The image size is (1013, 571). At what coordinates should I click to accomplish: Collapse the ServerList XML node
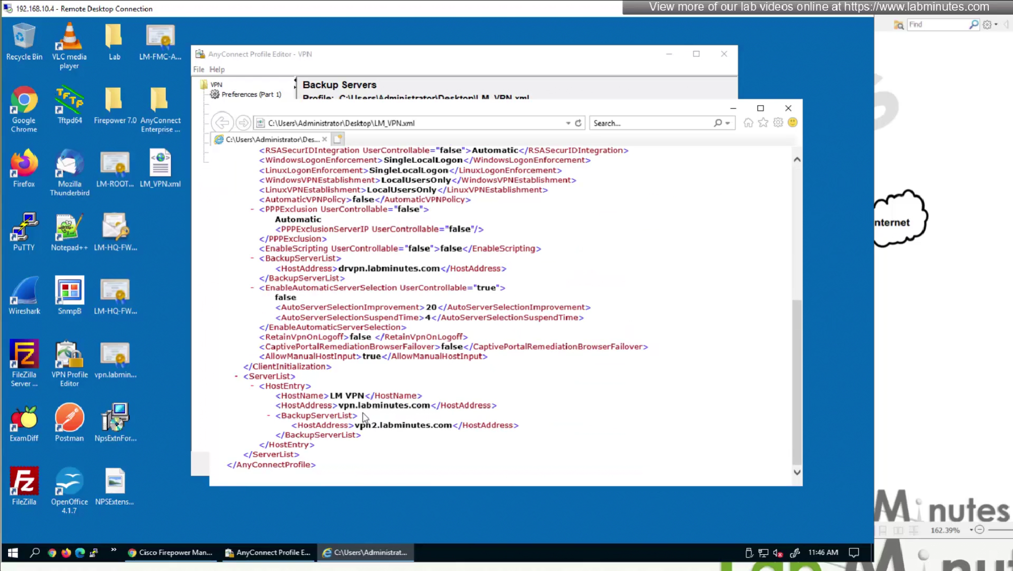pyautogui.click(x=236, y=376)
